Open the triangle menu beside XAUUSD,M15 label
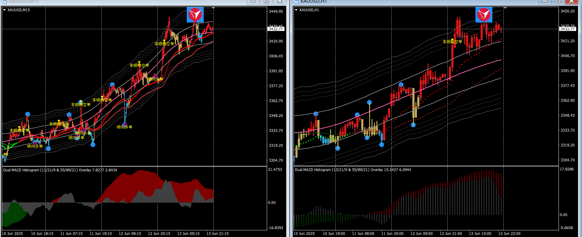Screen dimensions: 582x237 [x=5, y=10]
